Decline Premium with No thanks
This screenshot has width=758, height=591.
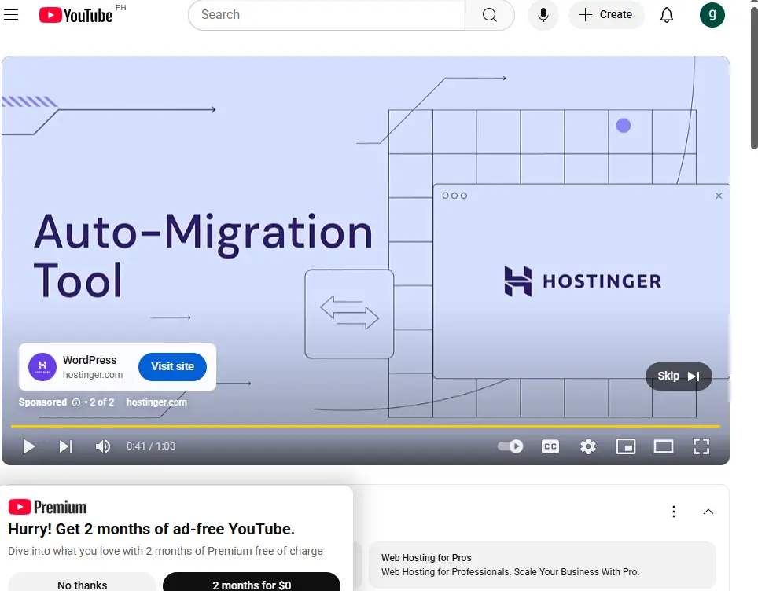pyautogui.click(x=83, y=583)
